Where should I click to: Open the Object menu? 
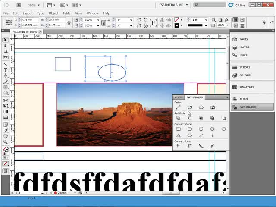coord(53,13)
